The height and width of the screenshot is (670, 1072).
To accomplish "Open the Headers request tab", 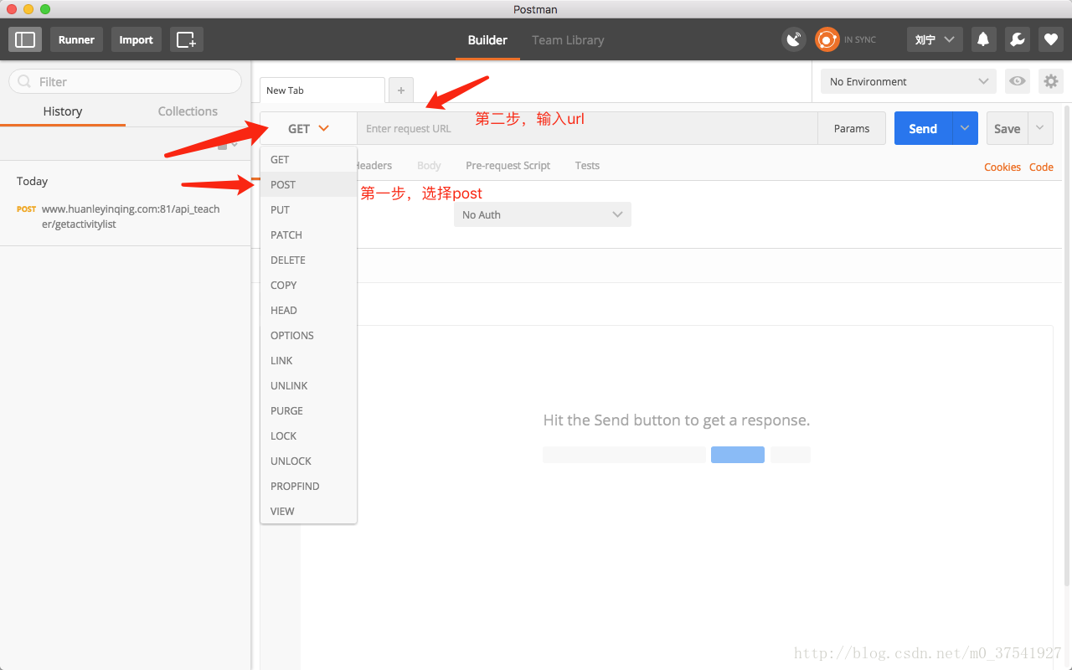I will [374, 166].
